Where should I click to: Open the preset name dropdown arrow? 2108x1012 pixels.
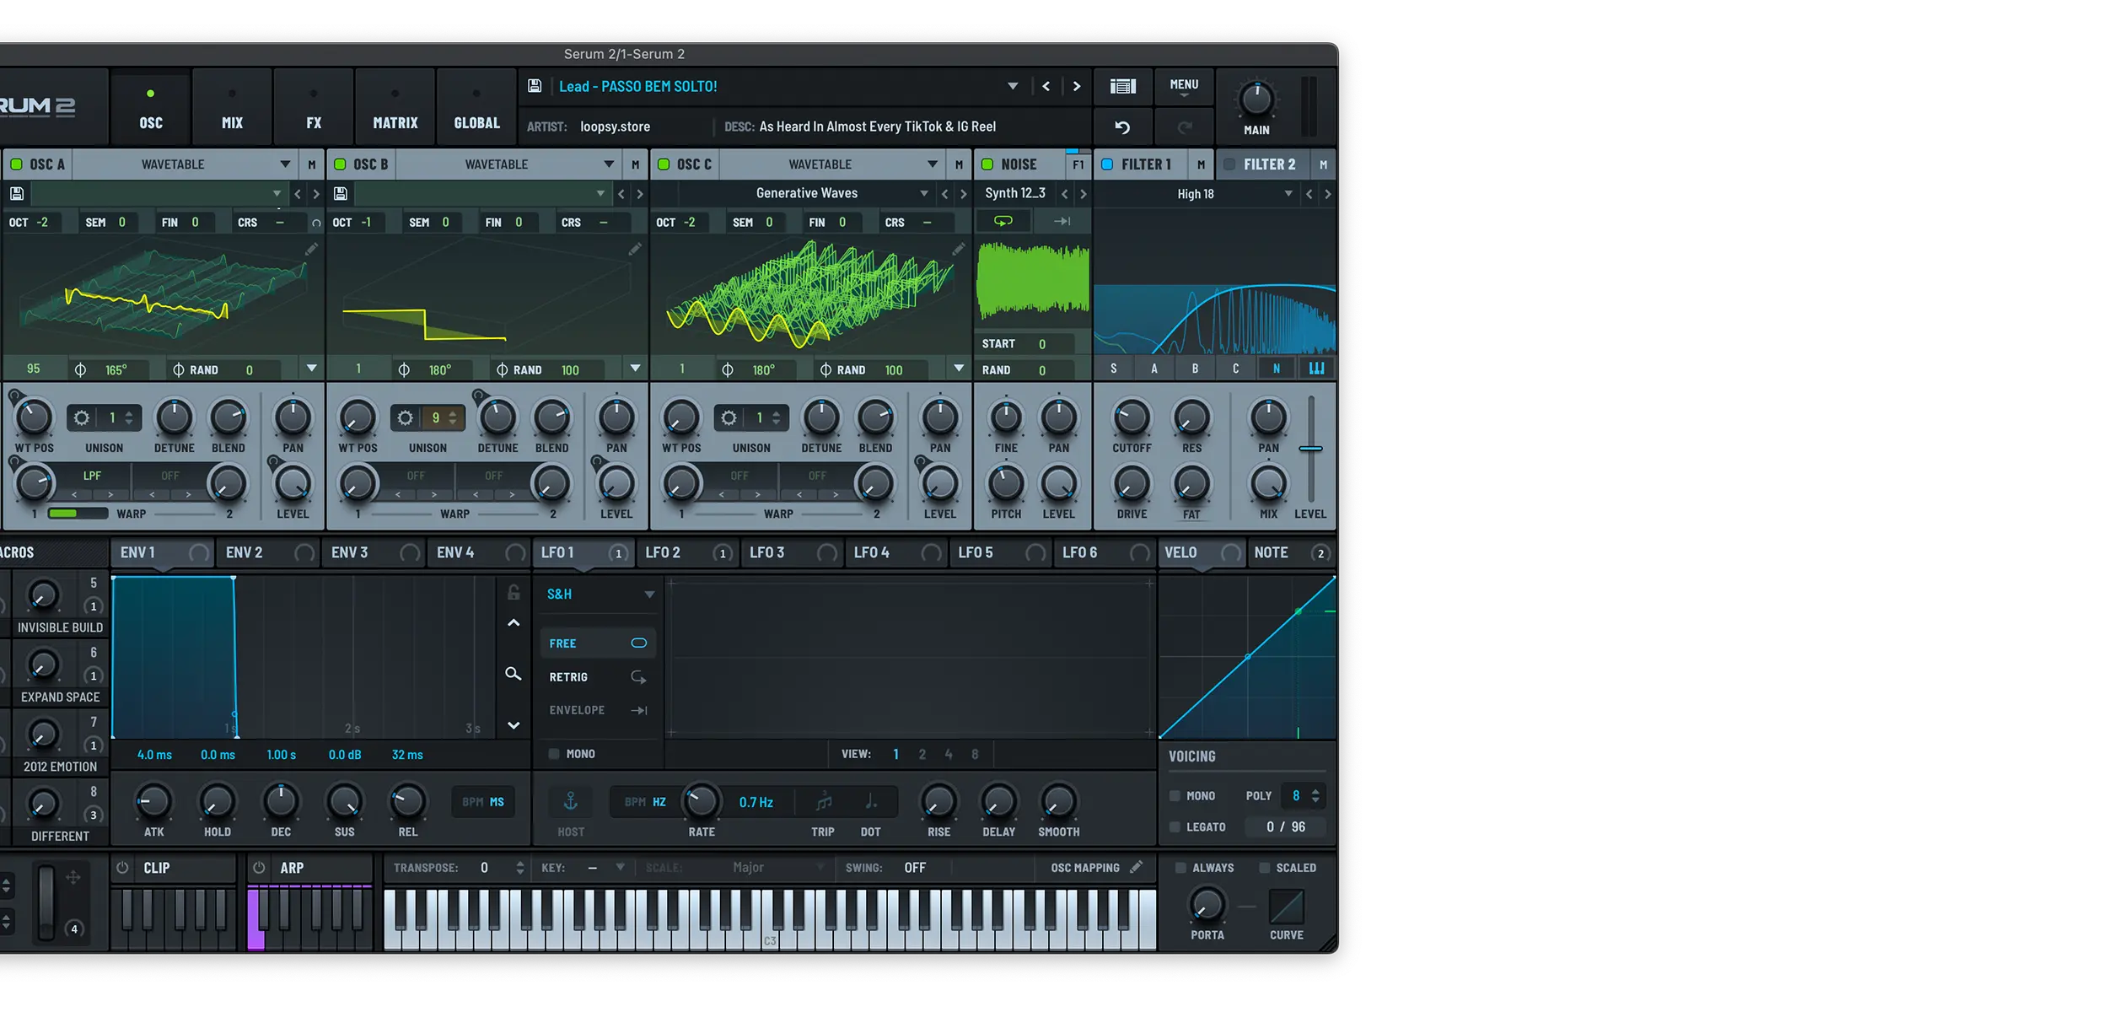pyautogui.click(x=1013, y=86)
